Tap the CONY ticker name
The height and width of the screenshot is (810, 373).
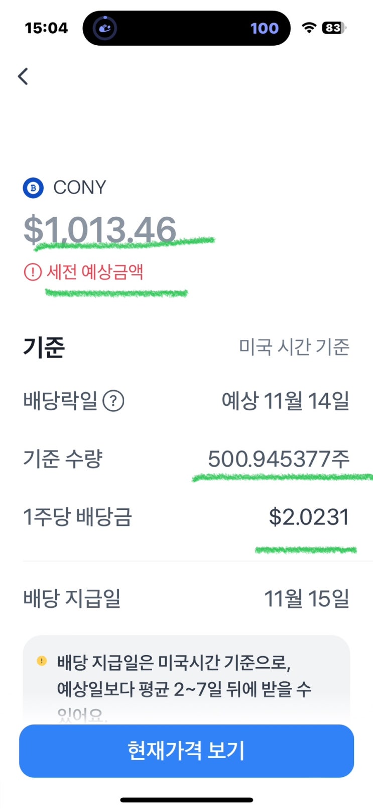80,188
